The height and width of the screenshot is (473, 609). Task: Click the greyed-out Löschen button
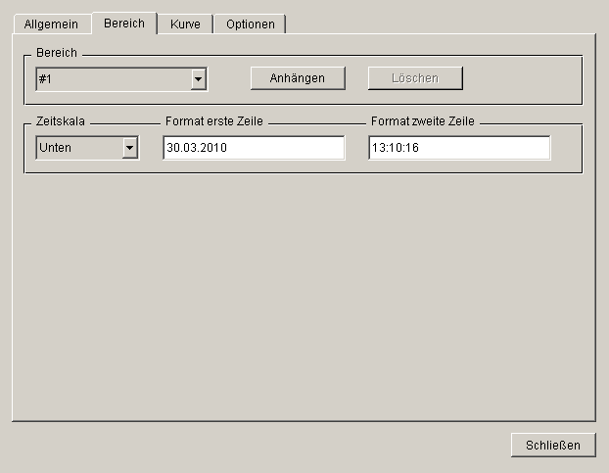click(415, 78)
